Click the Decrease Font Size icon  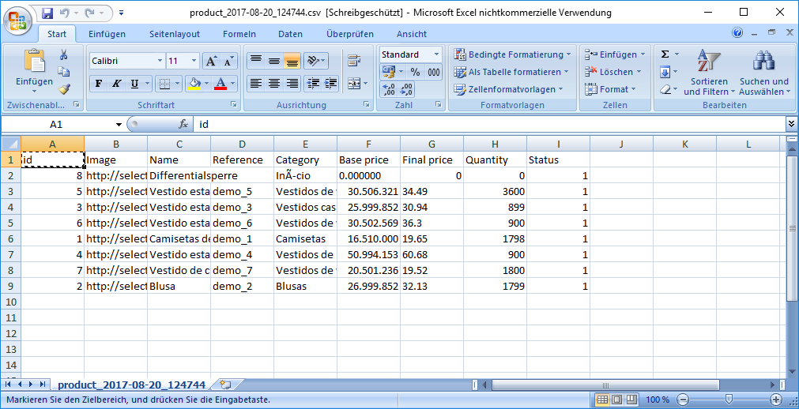228,61
